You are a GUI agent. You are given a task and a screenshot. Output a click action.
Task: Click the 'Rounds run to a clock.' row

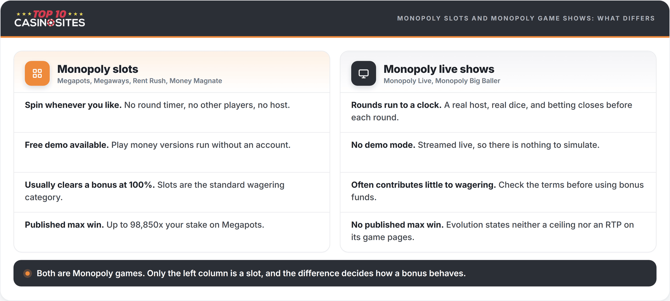[498, 112]
